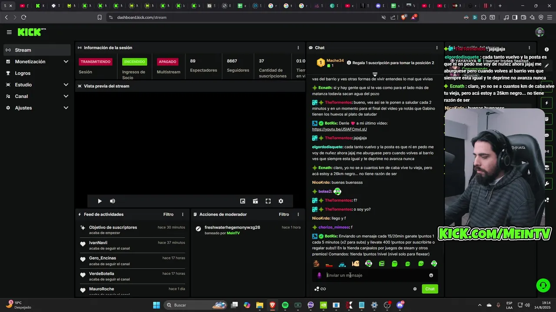Open Leo AI sparkle icon
This screenshot has height=312, width=556.
(532, 17)
